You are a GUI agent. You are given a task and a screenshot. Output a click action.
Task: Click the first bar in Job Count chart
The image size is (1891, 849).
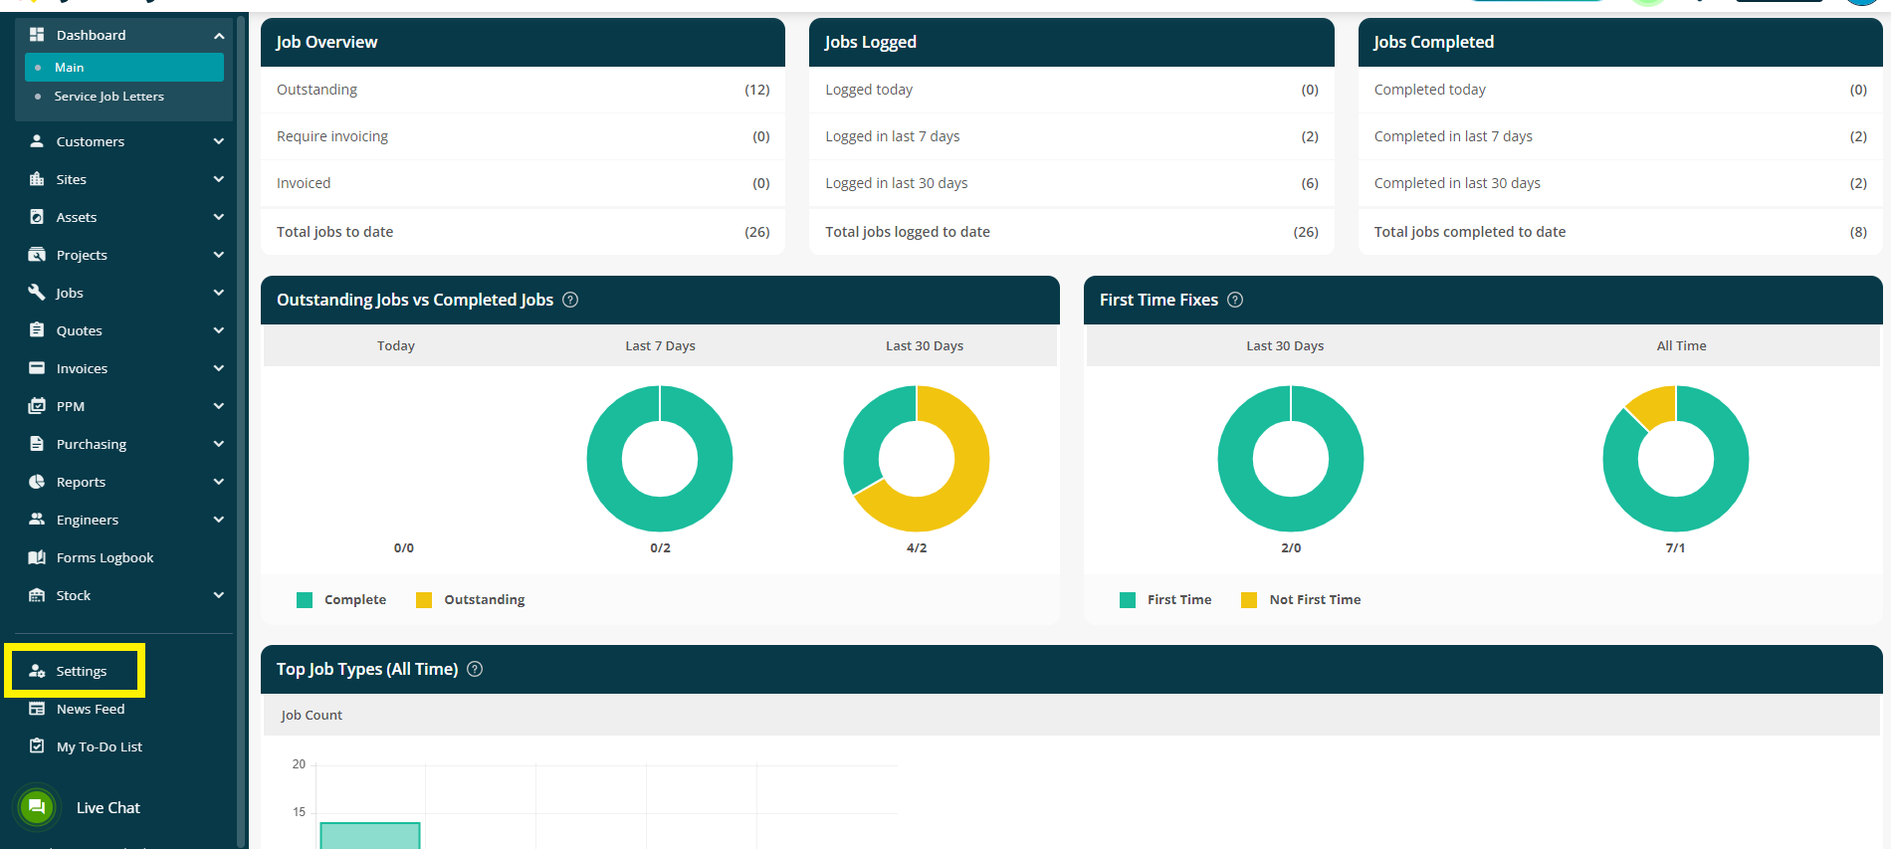click(370, 835)
